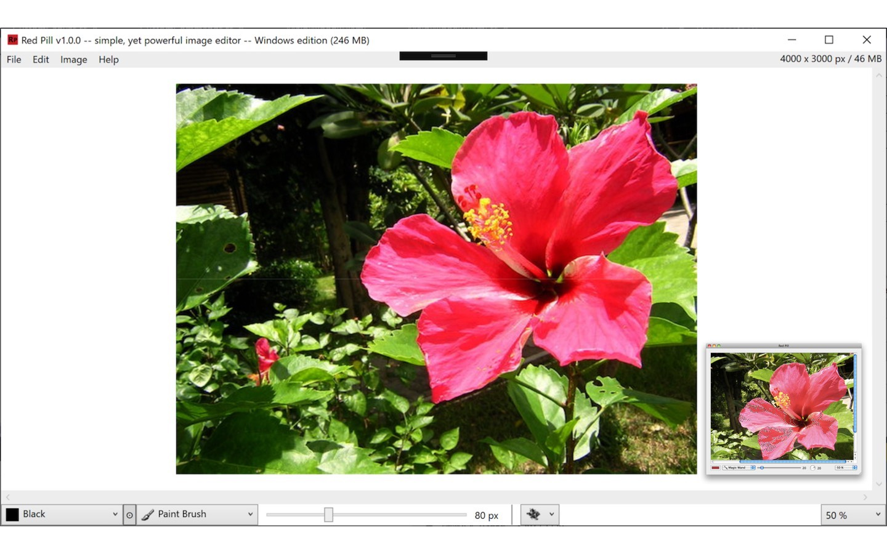Screen dimensions: 887x554
Task: Click the small circle button beside the color selector
Action: pos(129,515)
